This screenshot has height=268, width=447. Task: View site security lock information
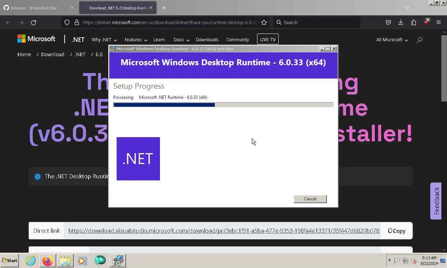77,22
